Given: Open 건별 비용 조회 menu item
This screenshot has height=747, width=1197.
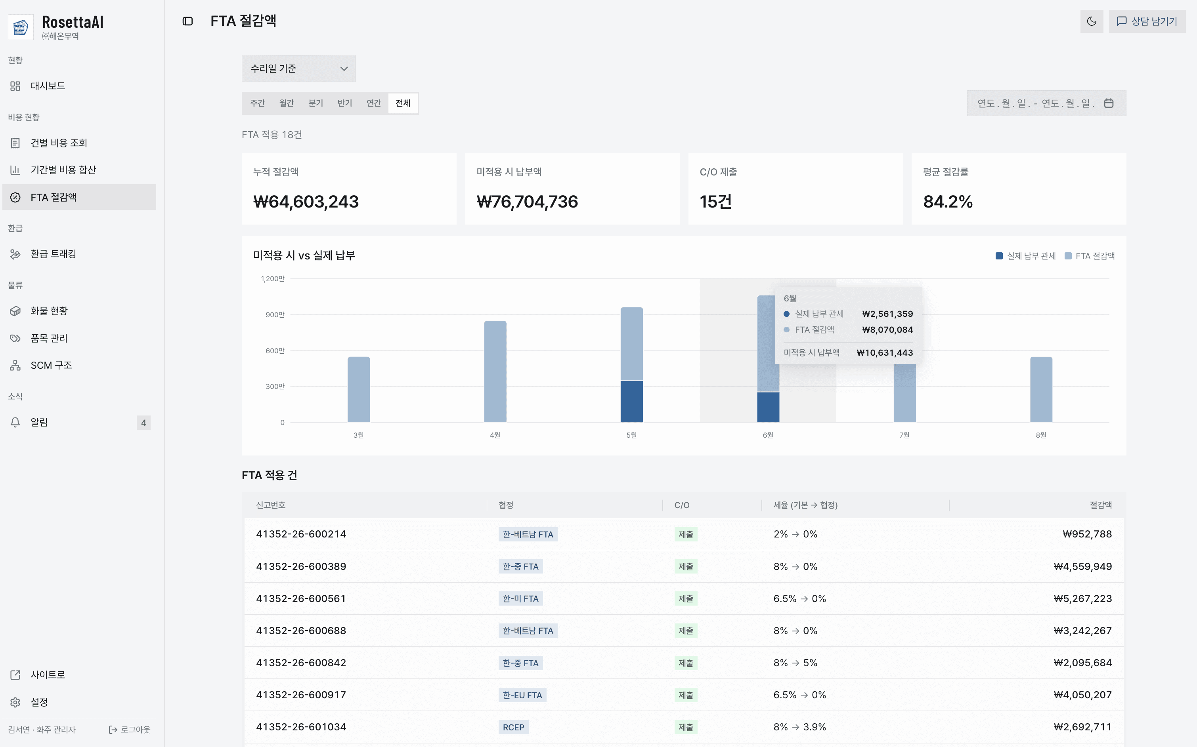Looking at the screenshot, I should 79,143.
